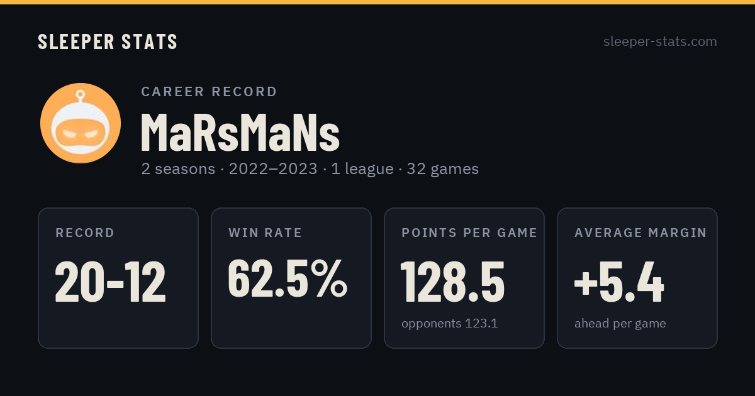Open the sleeper-stats.com link

tap(660, 41)
